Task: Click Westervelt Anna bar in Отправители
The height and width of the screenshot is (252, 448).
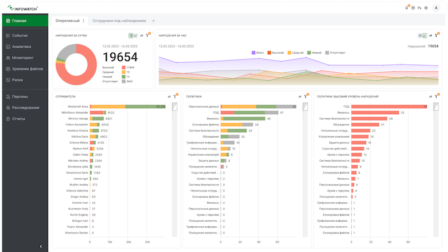Action: click(128, 106)
